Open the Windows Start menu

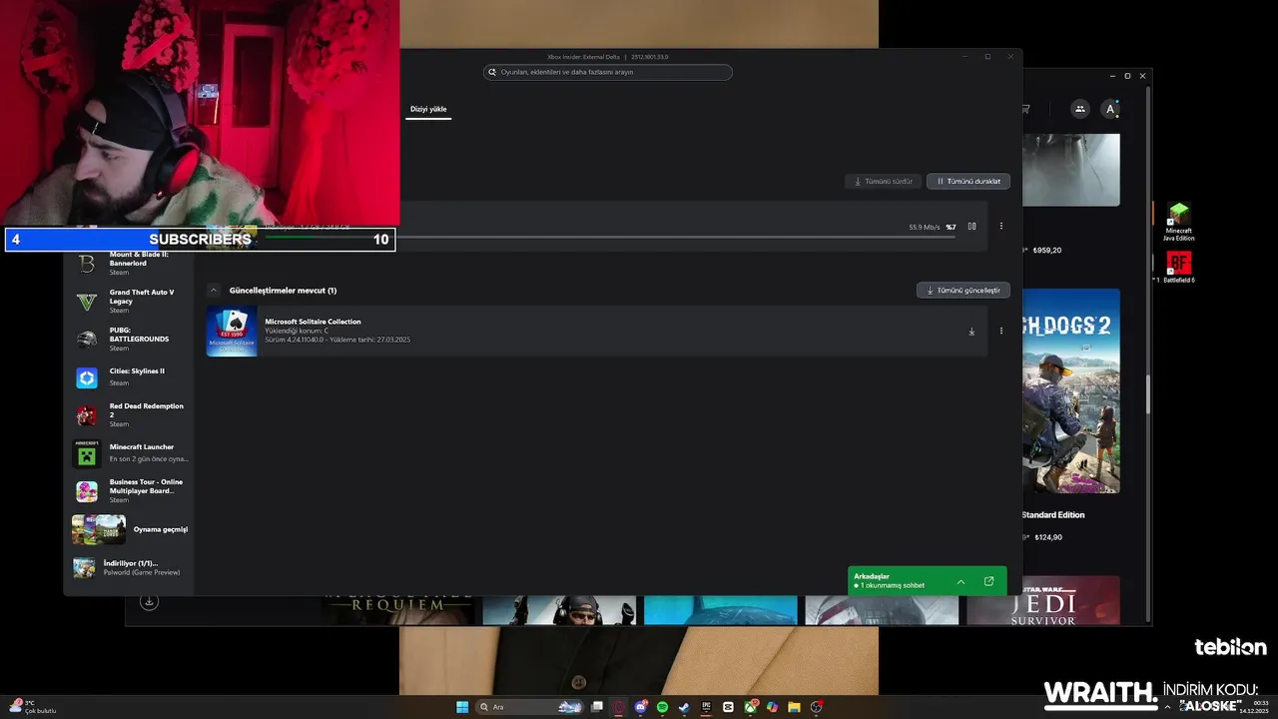coord(462,707)
